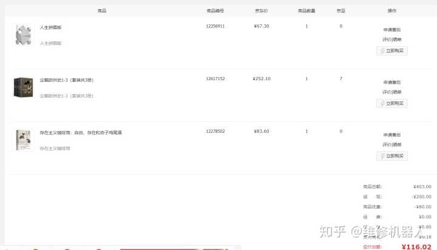Image resolution: width=437 pixels, height=250 pixels.
Task: Select the 商品总额 amount ¥403.00
Action: (x=422, y=186)
